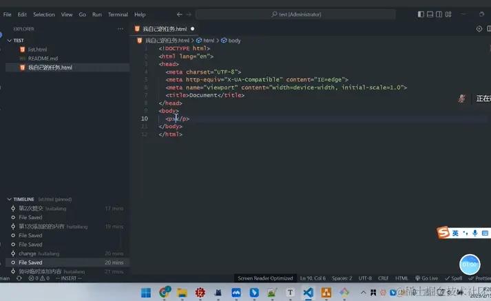
Task: Click the Sogou microphone voice input icon
Action: click(475, 233)
